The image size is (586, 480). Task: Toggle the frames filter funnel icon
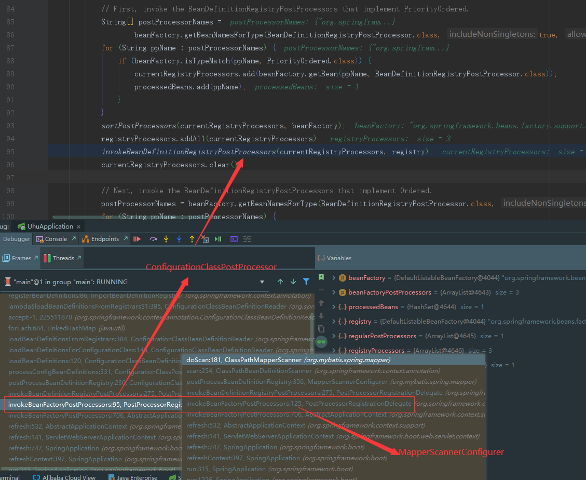pyautogui.click(x=306, y=282)
